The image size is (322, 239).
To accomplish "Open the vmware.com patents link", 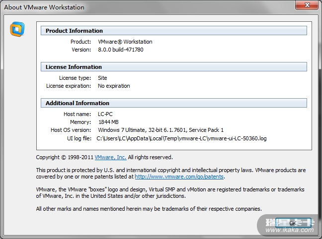I will coord(179,177).
